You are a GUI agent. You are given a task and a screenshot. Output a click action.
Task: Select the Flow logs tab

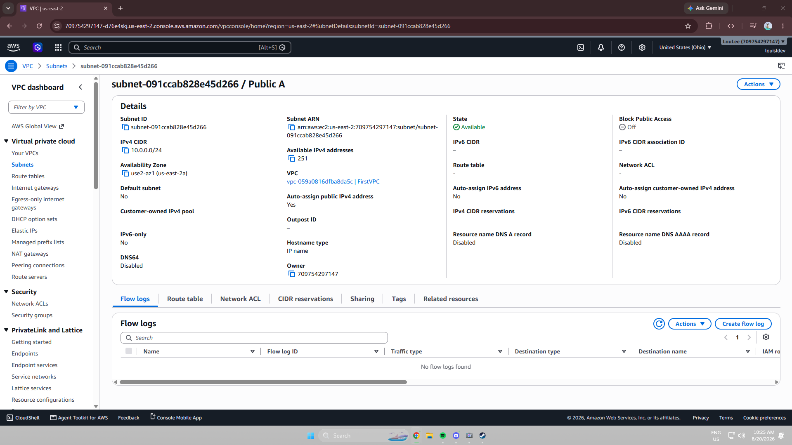point(135,299)
